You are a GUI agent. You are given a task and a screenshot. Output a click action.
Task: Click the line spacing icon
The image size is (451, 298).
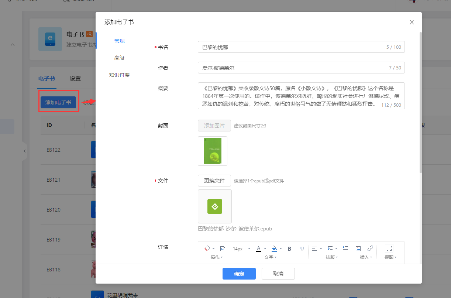(x=330, y=249)
